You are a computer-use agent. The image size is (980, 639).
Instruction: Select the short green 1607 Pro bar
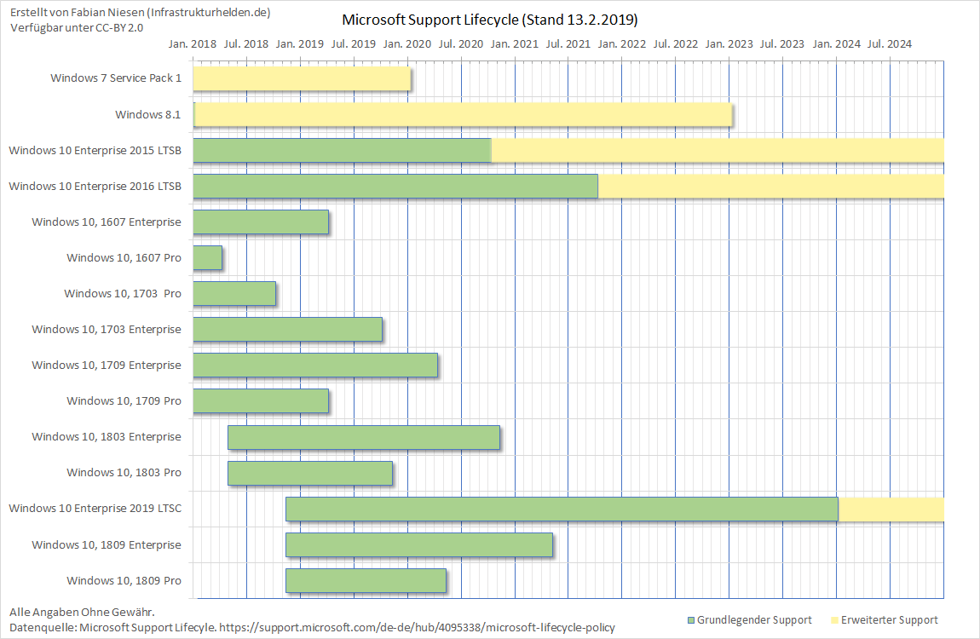207,258
